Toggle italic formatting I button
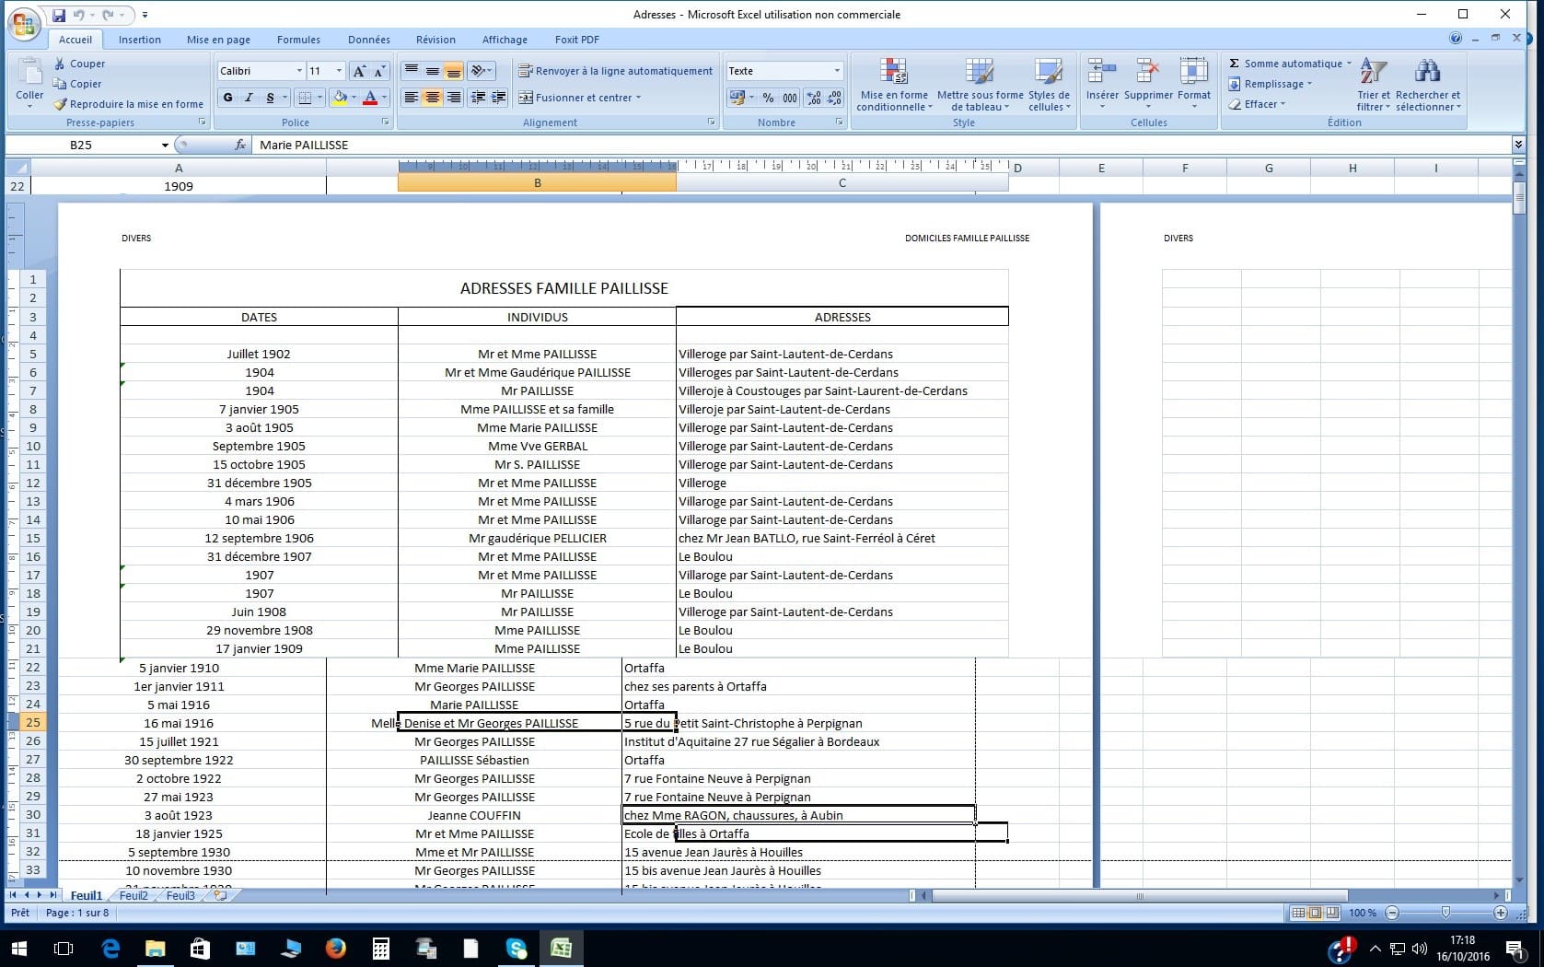The width and height of the screenshot is (1544, 967). (249, 98)
